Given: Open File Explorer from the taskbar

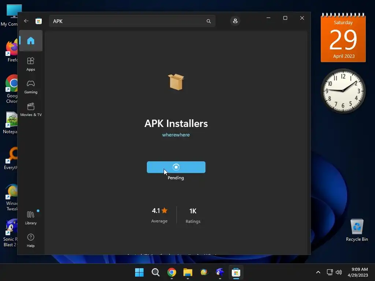Looking at the screenshot, I should point(188,272).
